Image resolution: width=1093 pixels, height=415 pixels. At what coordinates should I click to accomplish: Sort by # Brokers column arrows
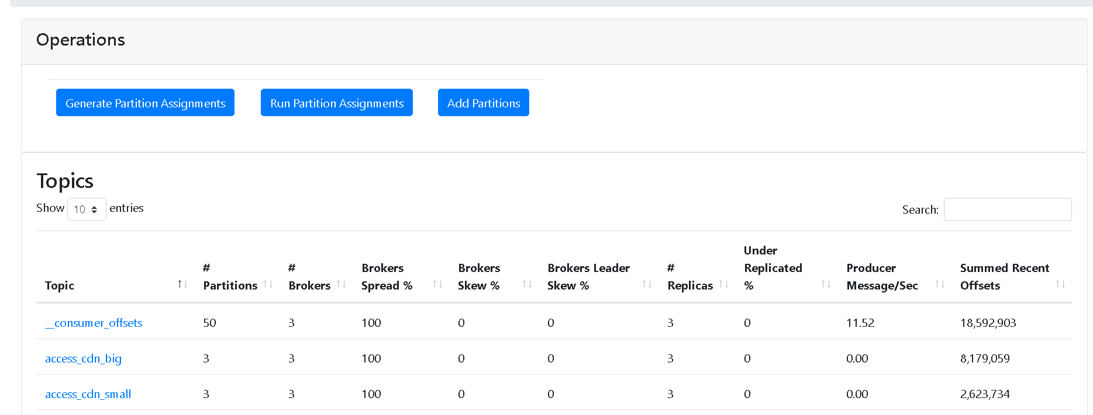(x=342, y=284)
